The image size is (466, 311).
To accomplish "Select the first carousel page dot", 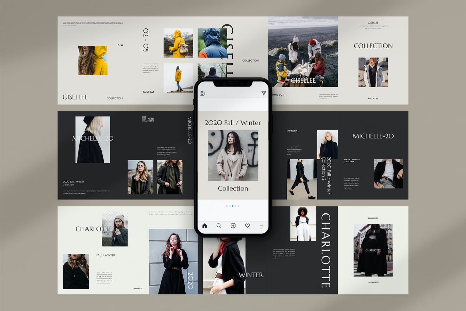I will pyautogui.click(x=227, y=206).
